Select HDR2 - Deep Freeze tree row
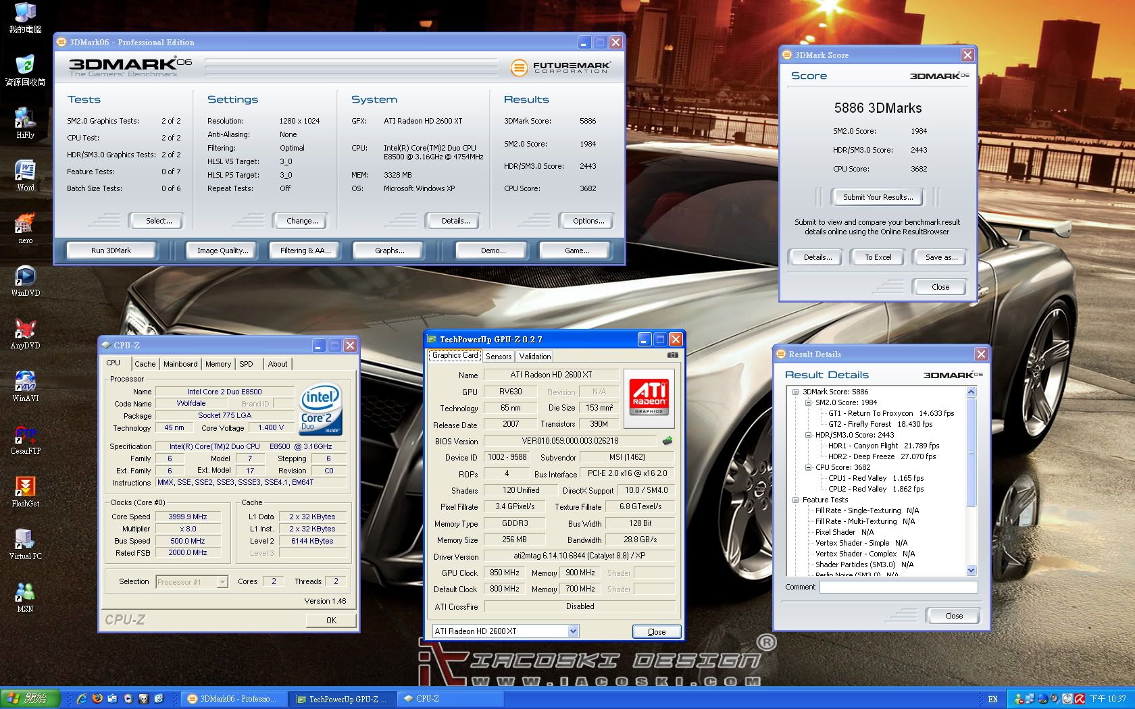This screenshot has height=709, width=1135. tap(882, 456)
